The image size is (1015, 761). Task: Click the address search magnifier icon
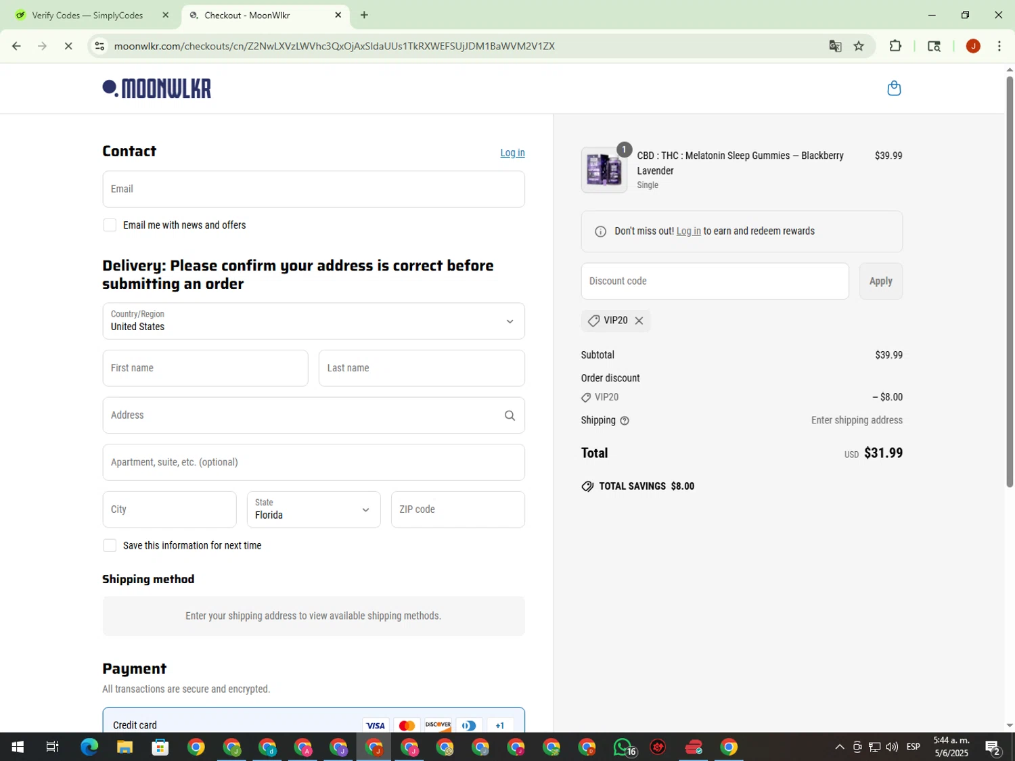tap(510, 415)
